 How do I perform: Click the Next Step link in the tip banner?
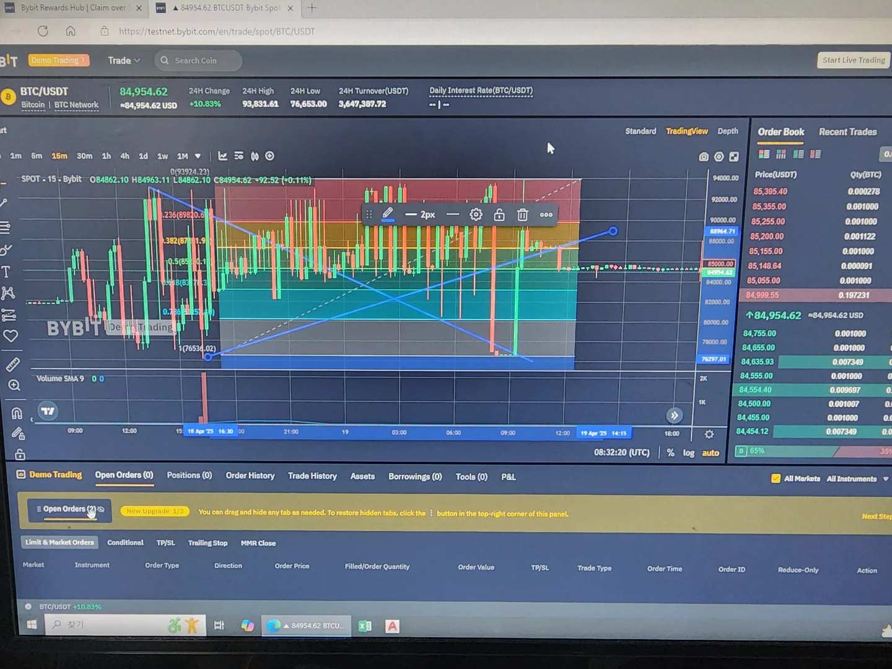(877, 516)
